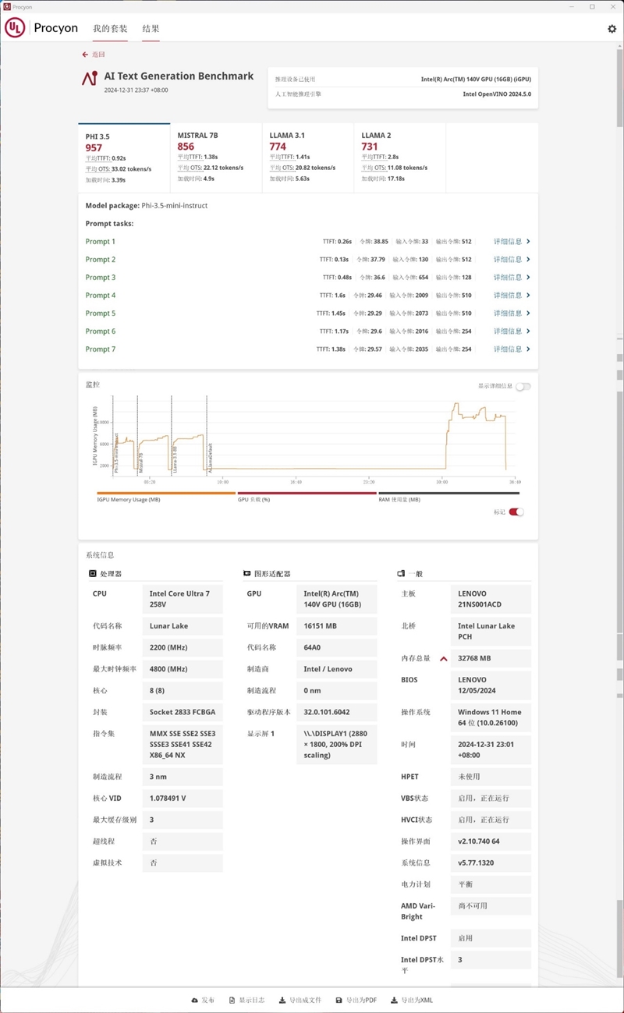The height and width of the screenshot is (1013, 624).
Task: Click the export to file download icon
Action: 282,1000
